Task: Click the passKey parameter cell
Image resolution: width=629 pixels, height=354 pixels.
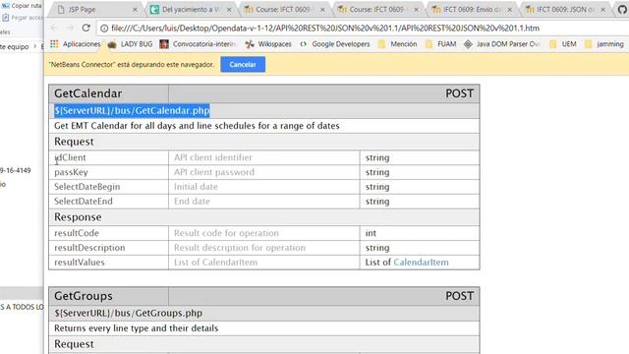Action: (108, 172)
